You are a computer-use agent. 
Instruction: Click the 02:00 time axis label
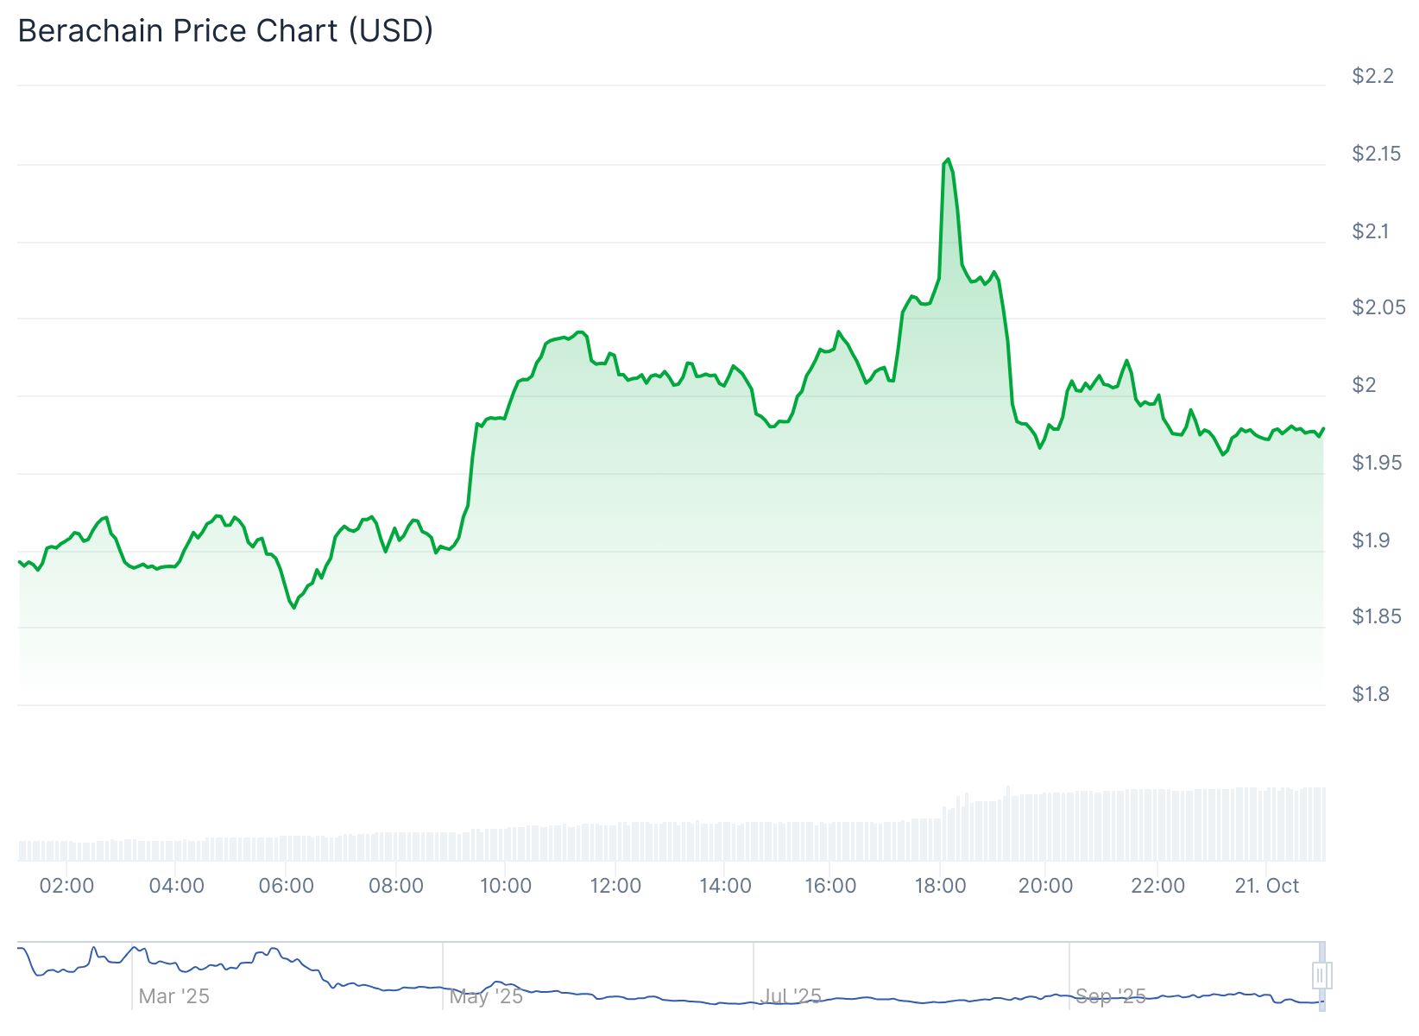pyautogui.click(x=66, y=886)
